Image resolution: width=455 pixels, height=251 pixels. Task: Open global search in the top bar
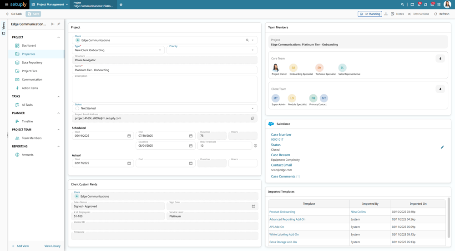[x=403, y=5]
